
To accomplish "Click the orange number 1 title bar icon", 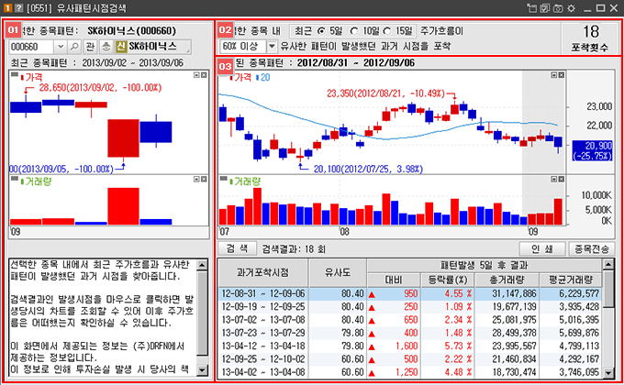I will point(7,8).
